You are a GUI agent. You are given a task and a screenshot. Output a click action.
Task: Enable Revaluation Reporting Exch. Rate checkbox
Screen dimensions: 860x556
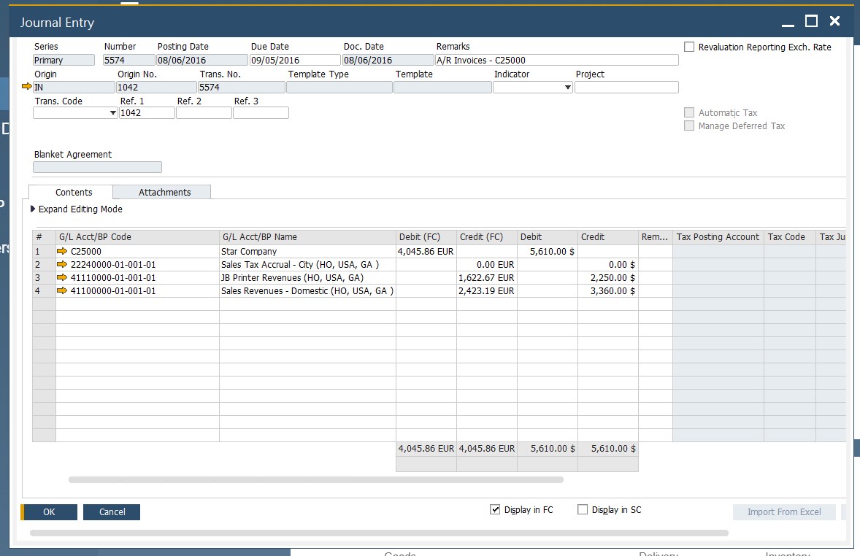tap(689, 47)
